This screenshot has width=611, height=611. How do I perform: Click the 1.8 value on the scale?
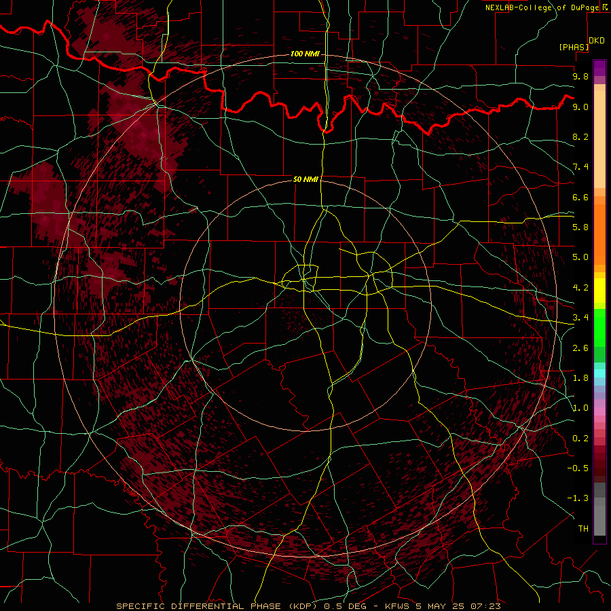point(580,378)
